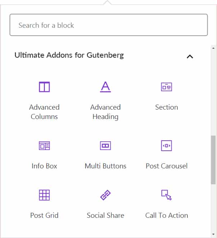
Task: Click the block list scrollbar thumb
Action: [x=213, y=160]
